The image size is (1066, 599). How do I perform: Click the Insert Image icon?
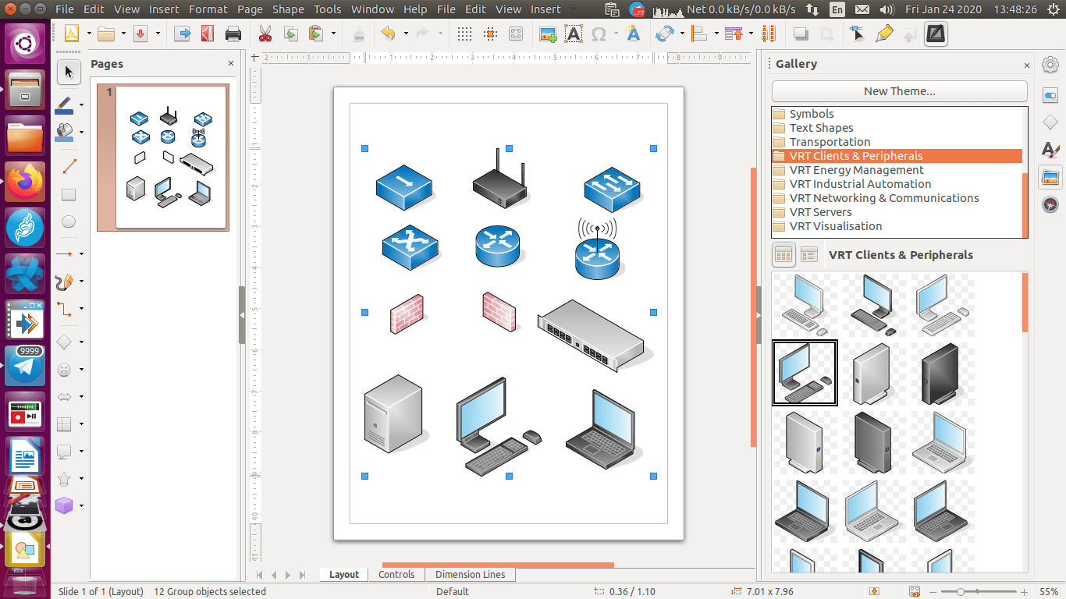[x=548, y=34]
